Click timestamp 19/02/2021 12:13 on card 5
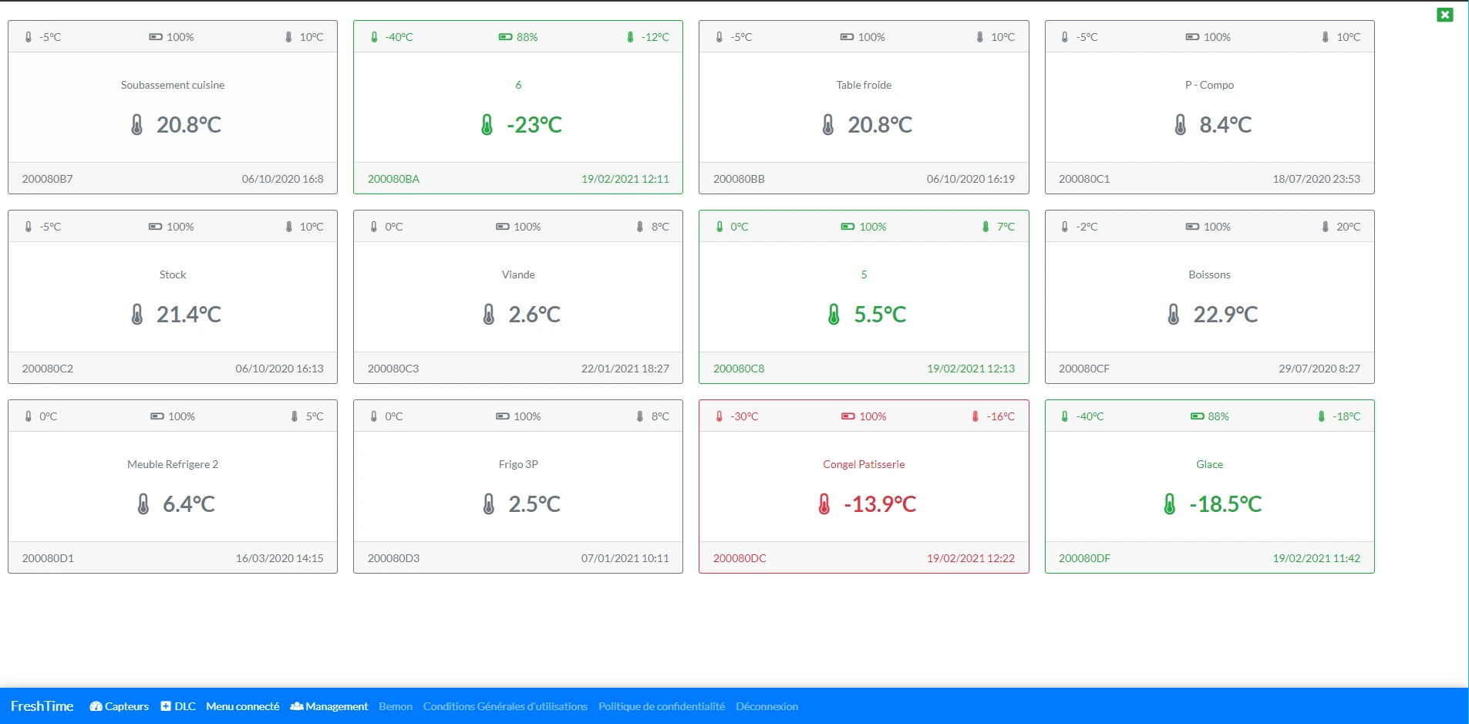Image resolution: width=1469 pixels, height=724 pixels. (x=971, y=369)
